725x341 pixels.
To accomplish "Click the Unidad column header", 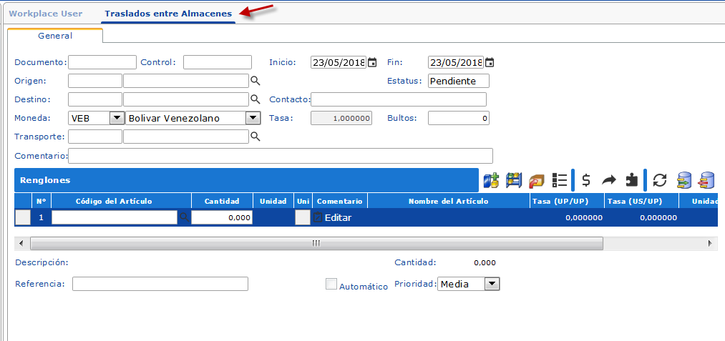I will [273, 201].
